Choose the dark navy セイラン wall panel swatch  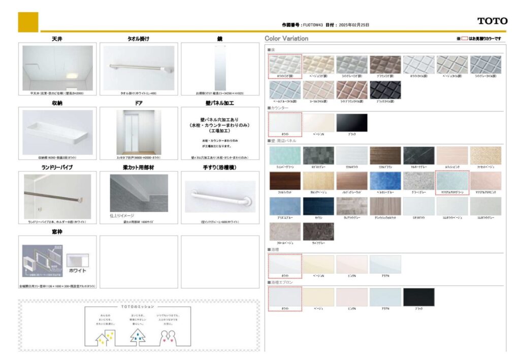click(x=318, y=206)
